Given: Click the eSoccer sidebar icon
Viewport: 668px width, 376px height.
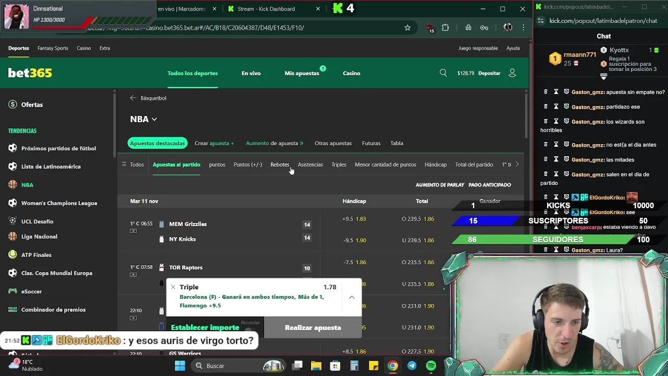Looking at the screenshot, I should point(13,291).
